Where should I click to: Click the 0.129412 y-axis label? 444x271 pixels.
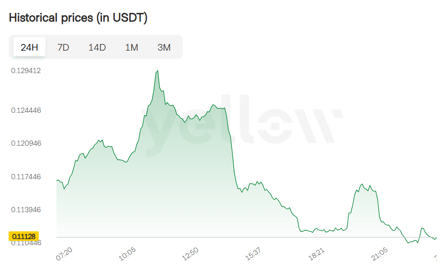click(26, 71)
